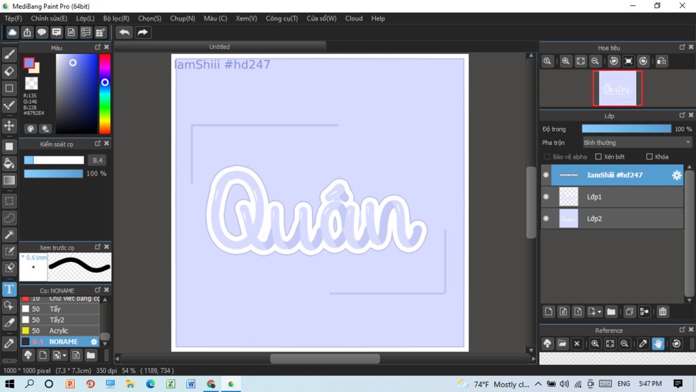Click the brush size value 8.4 field
Screen dimensions: 696x392
click(97, 160)
